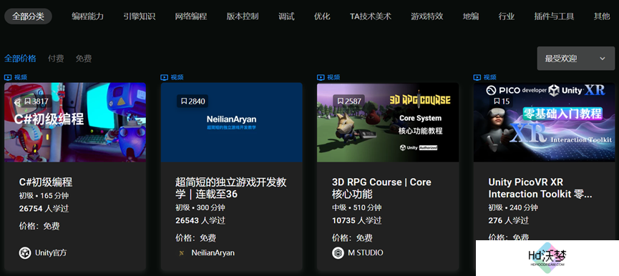Select the 全部分类 category tab
The height and width of the screenshot is (276, 619).
click(28, 16)
